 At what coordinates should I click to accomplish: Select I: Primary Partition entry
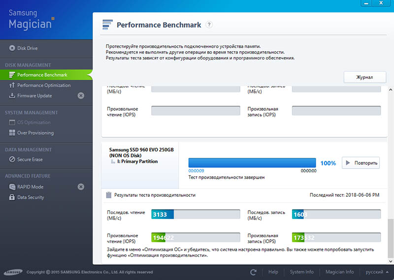pos(137,161)
